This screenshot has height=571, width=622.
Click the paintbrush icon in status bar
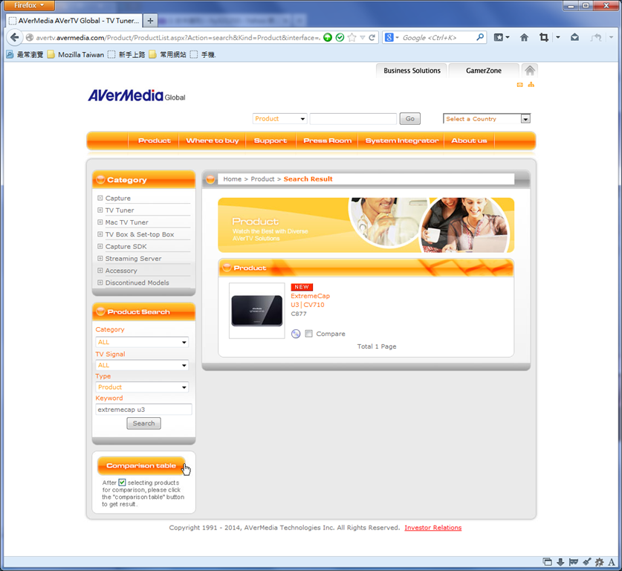[586, 561]
